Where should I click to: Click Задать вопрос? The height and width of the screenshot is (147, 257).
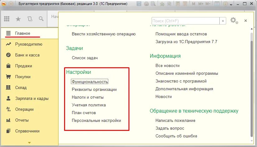[170, 128]
